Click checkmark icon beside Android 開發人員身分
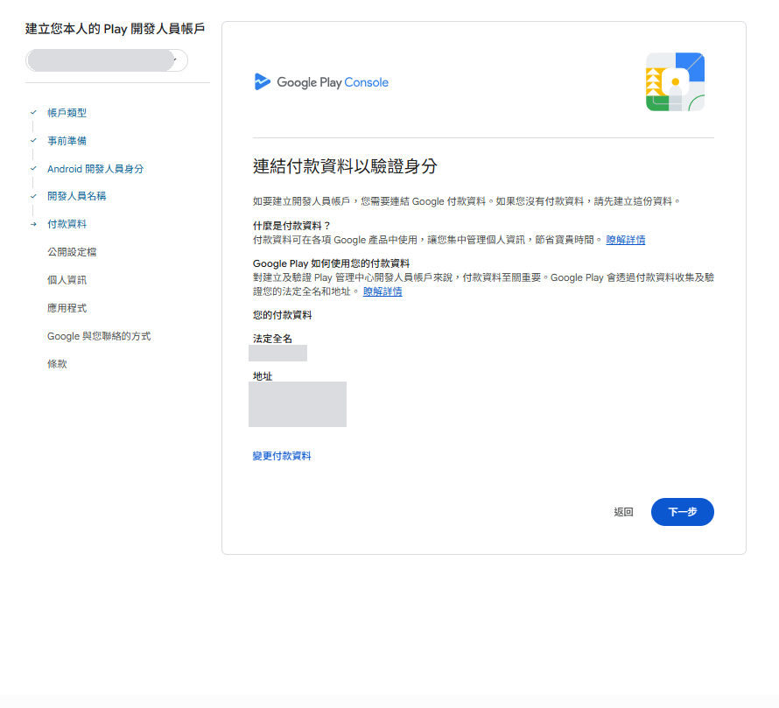Image resolution: width=779 pixels, height=708 pixels. tap(33, 168)
